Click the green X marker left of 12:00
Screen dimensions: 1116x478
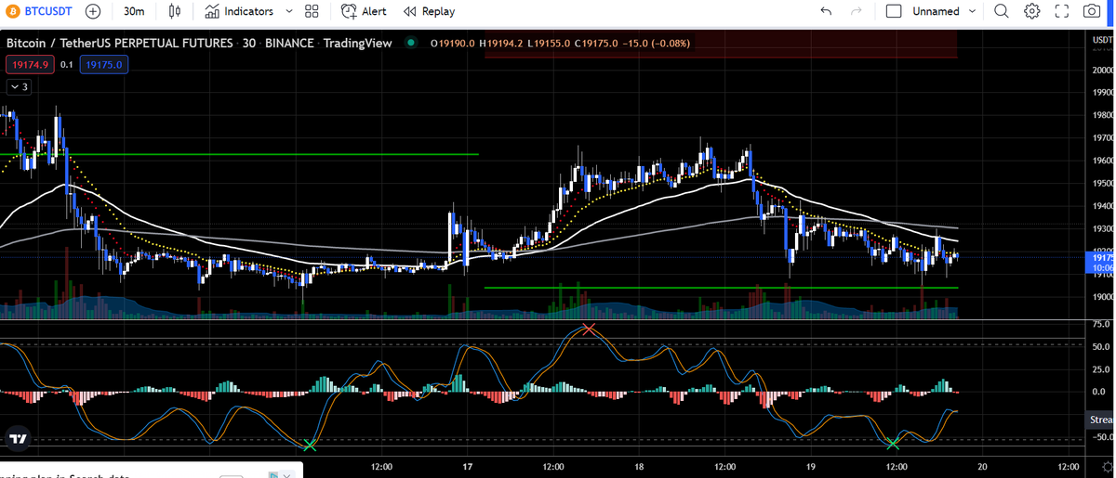coord(310,446)
